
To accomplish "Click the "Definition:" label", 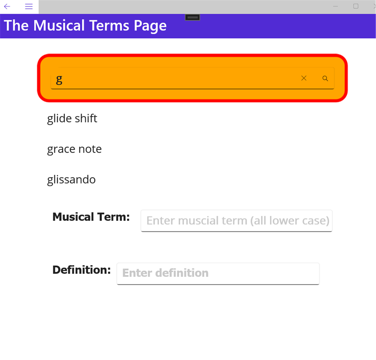I will [81, 270].
